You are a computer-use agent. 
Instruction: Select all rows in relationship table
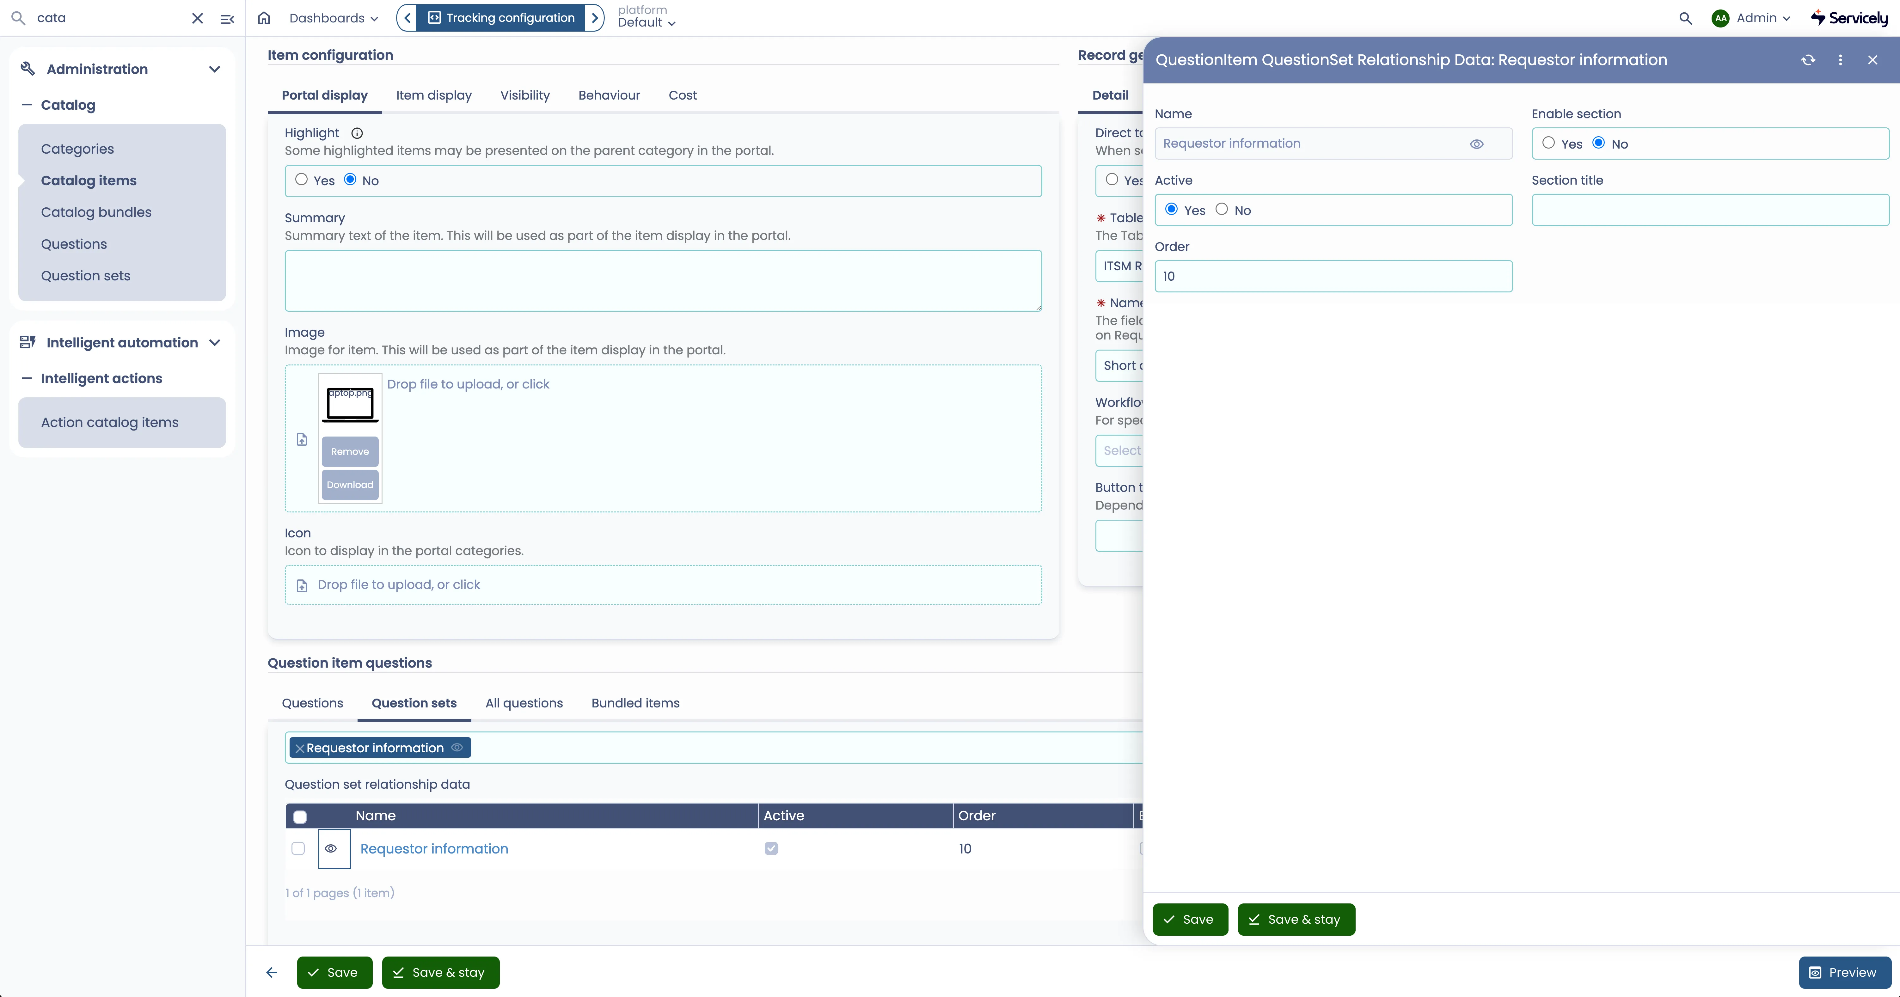point(300,817)
